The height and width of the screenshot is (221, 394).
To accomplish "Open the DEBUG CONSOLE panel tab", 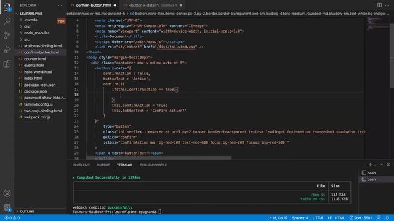I will (153, 165).
